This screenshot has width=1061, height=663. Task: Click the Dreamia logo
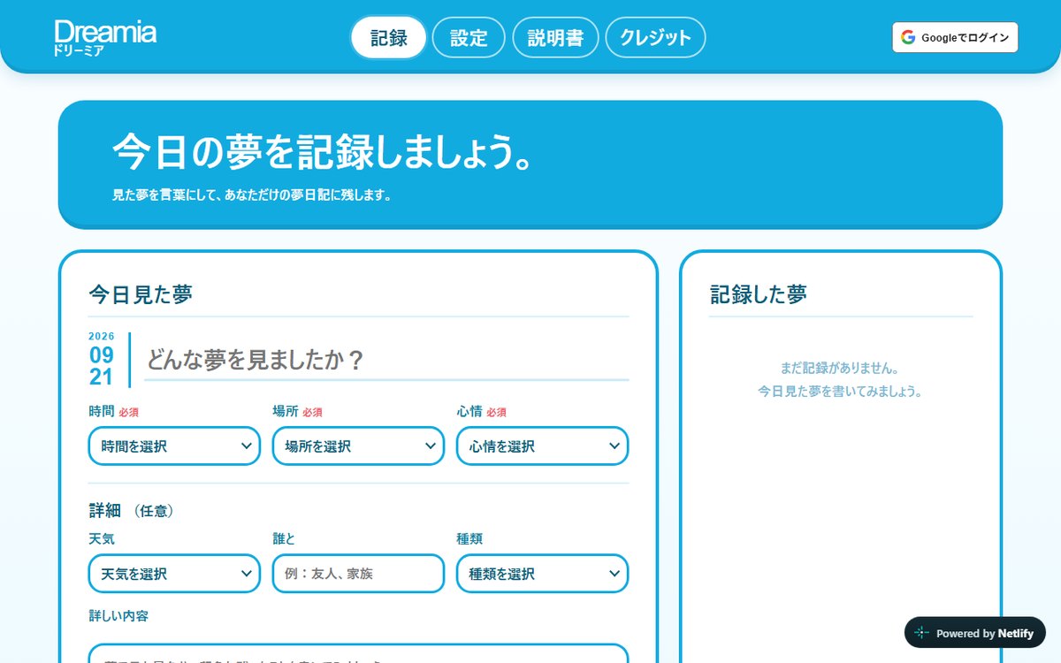pyautogui.click(x=104, y=38)
